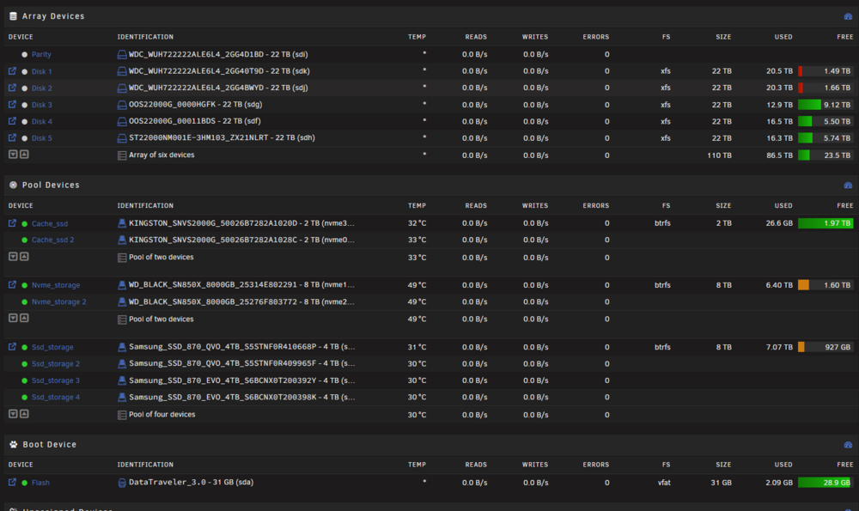Open the Disk 4 device link
This screenshot has width=859, height=511.
coord(41,122)
